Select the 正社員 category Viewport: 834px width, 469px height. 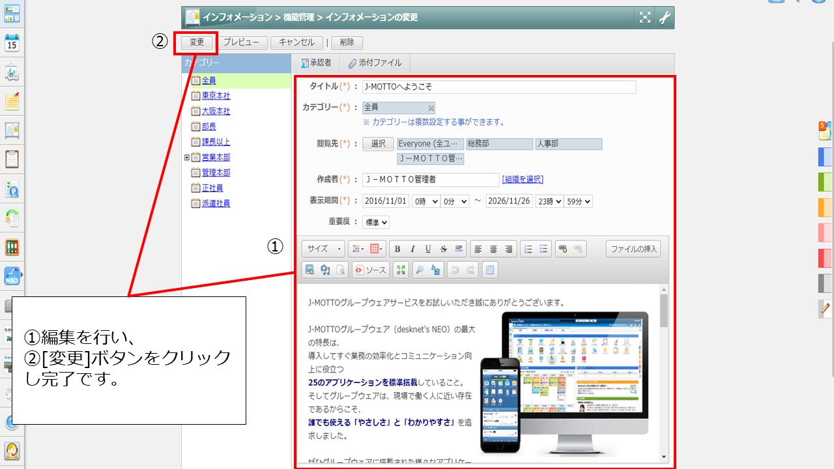click(x=212, y=188)
